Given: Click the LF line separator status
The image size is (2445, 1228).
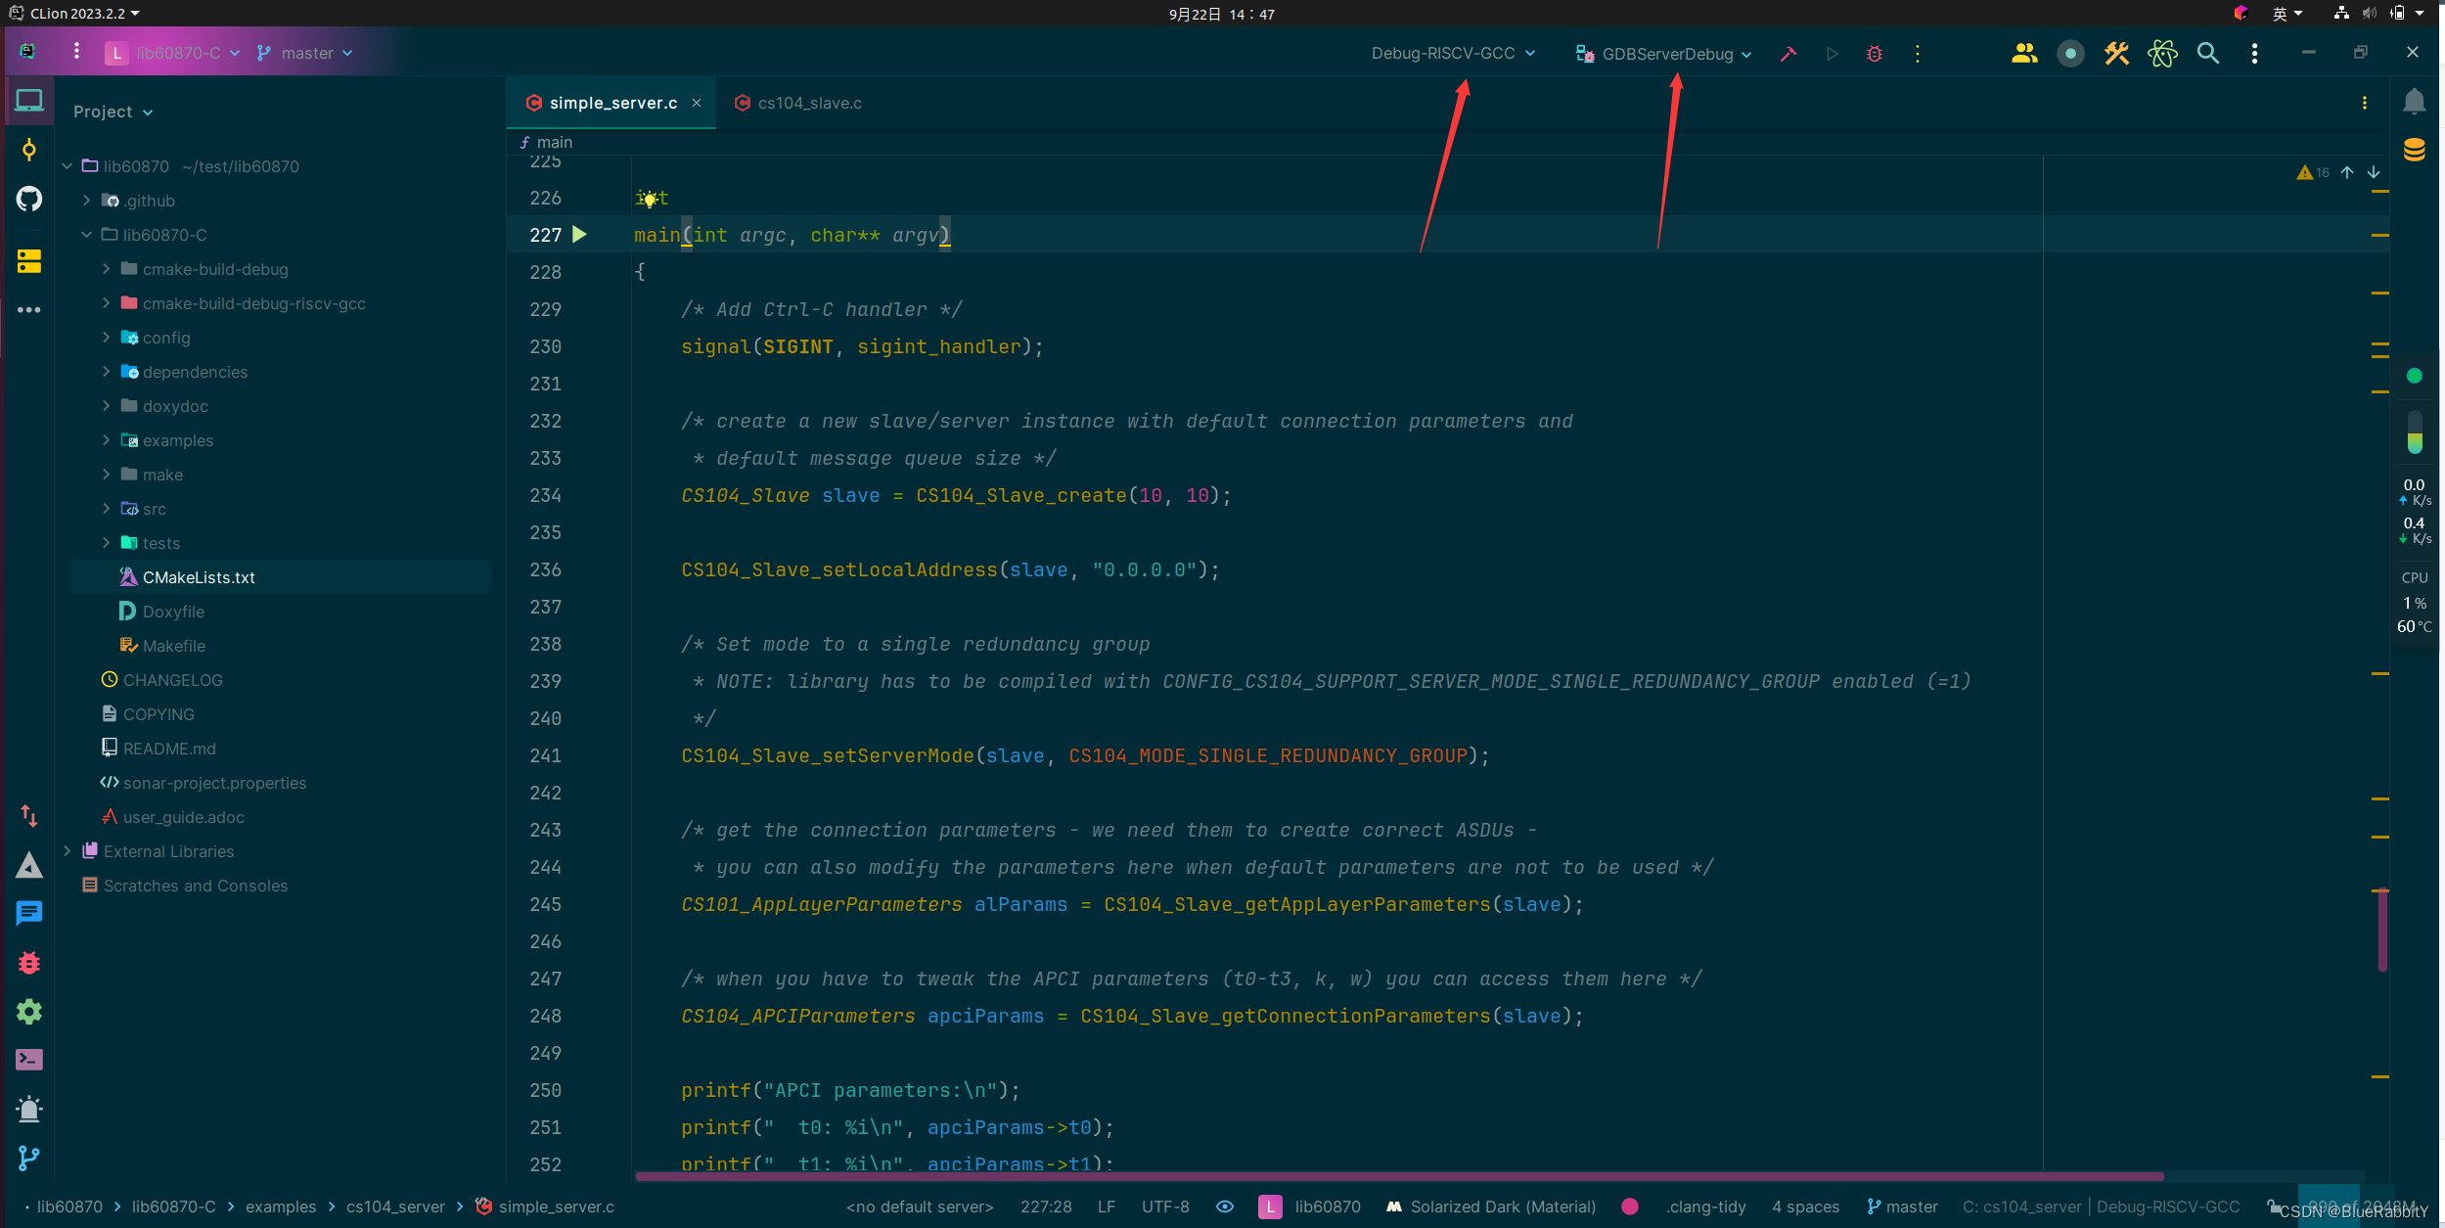Looking at the screenshot, I should [x=1106, y=1206].
